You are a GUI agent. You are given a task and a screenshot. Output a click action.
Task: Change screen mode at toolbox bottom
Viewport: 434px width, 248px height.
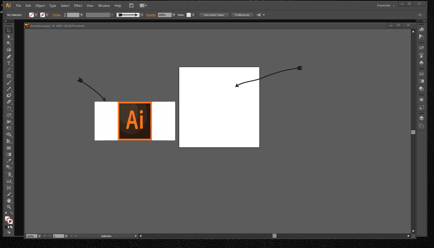coord(9,232)
